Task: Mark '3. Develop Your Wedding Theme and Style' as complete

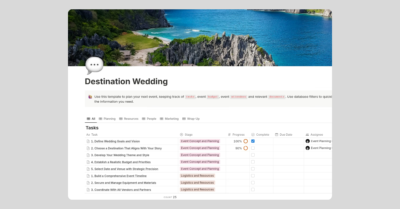Action: pos(253,155)
